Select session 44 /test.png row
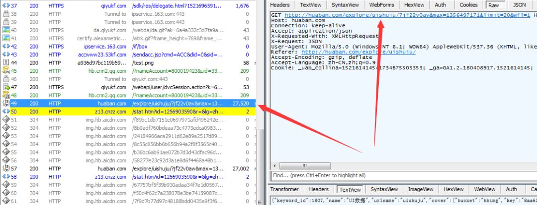Viewport: 537px width, 205px height. [x=128, y=63]
